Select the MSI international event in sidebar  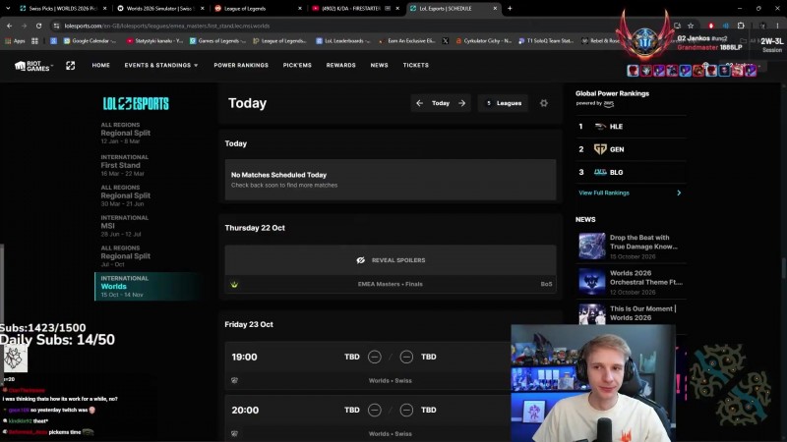(x=125, y=226)
